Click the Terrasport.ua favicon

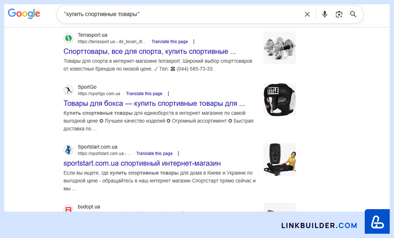coord(69,38)
